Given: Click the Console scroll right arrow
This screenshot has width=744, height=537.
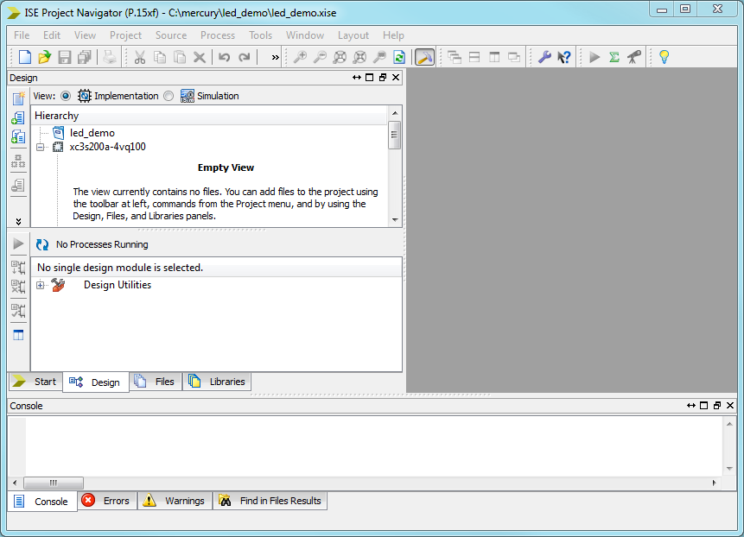Looking at the screenshot, I should pyautogui.click(x=715, y=483).
